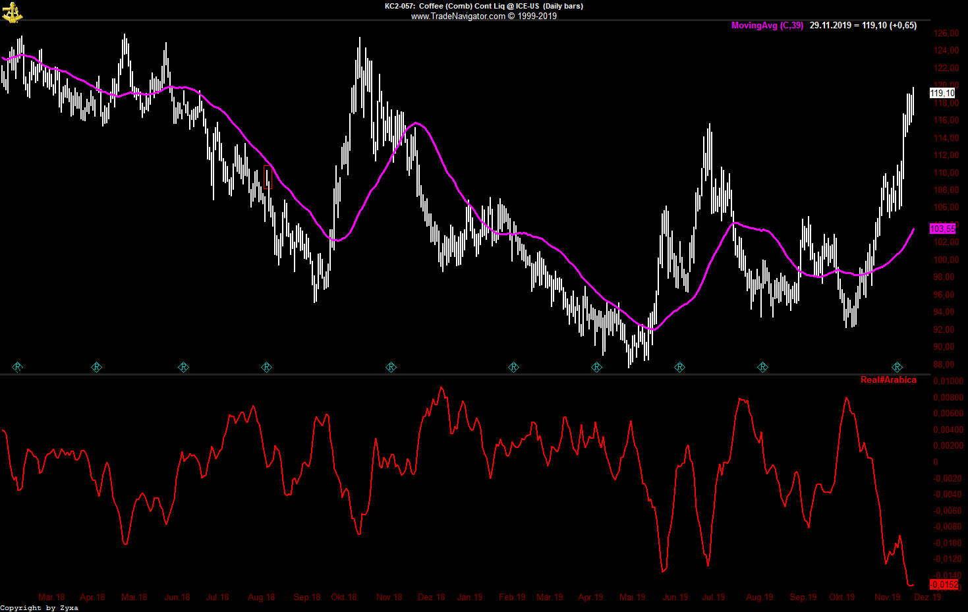The height and width of the screenshot is (612, 968).
Task: Click the rollover R marker above Aug.19
Action: point(762,367)
